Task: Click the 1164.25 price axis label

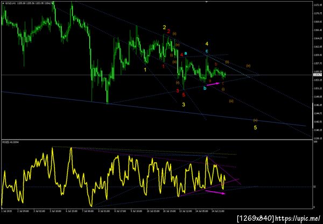Action: [x=318, y=39]
